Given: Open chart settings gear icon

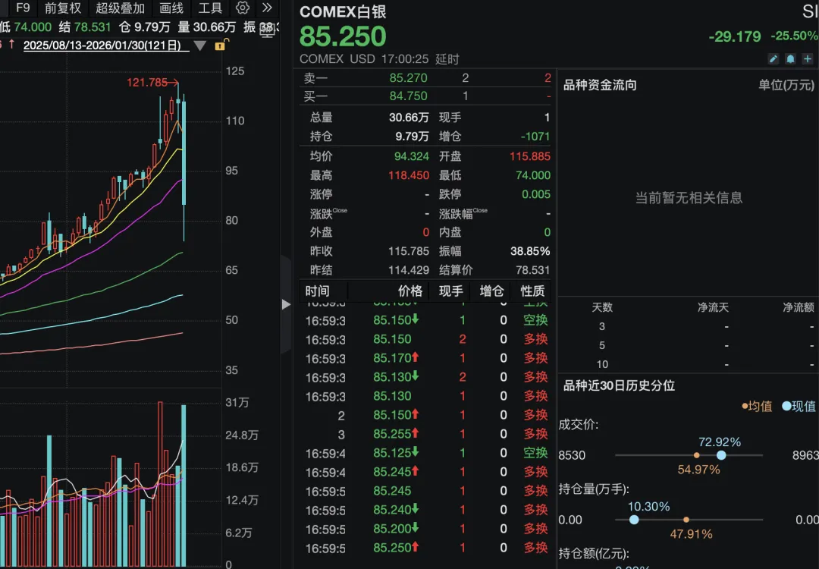Looking at the screenshot, I should tap(243, 8).
